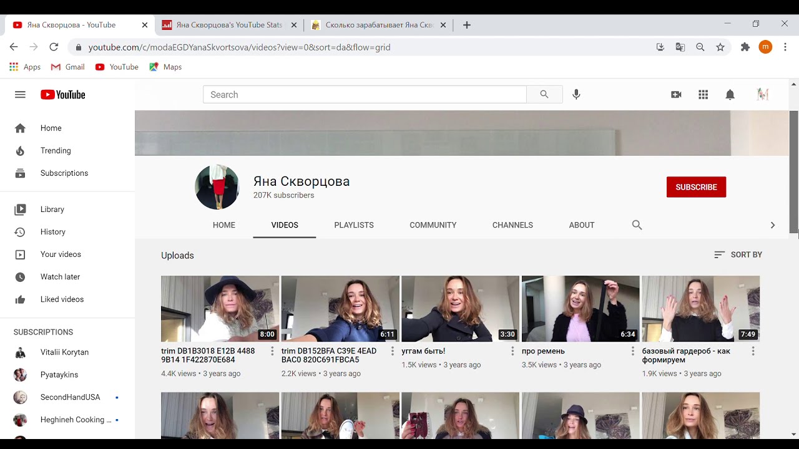Open the YouTube bookmark
The image size is (799, 449).
point(117,67)
